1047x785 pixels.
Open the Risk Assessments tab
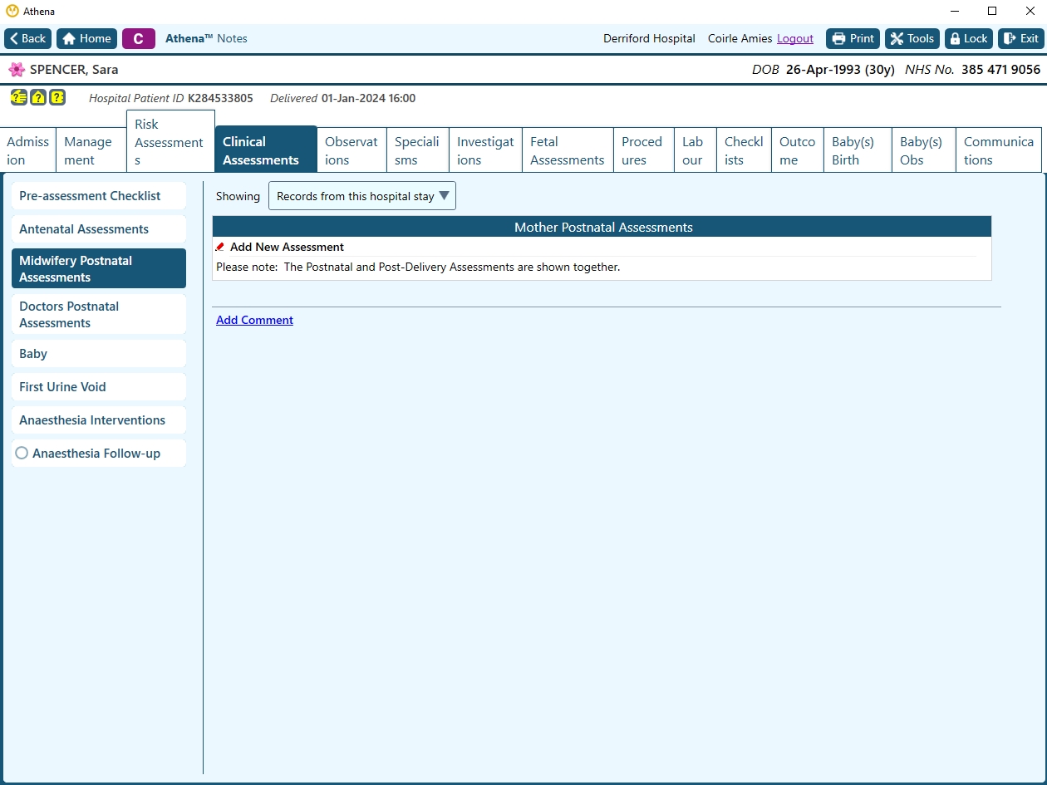(x=170, y=141)
